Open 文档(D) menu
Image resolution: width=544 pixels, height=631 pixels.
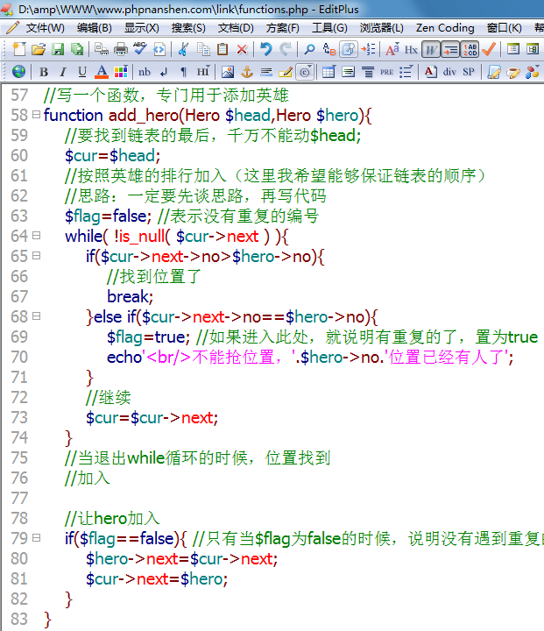click(236, 28)
